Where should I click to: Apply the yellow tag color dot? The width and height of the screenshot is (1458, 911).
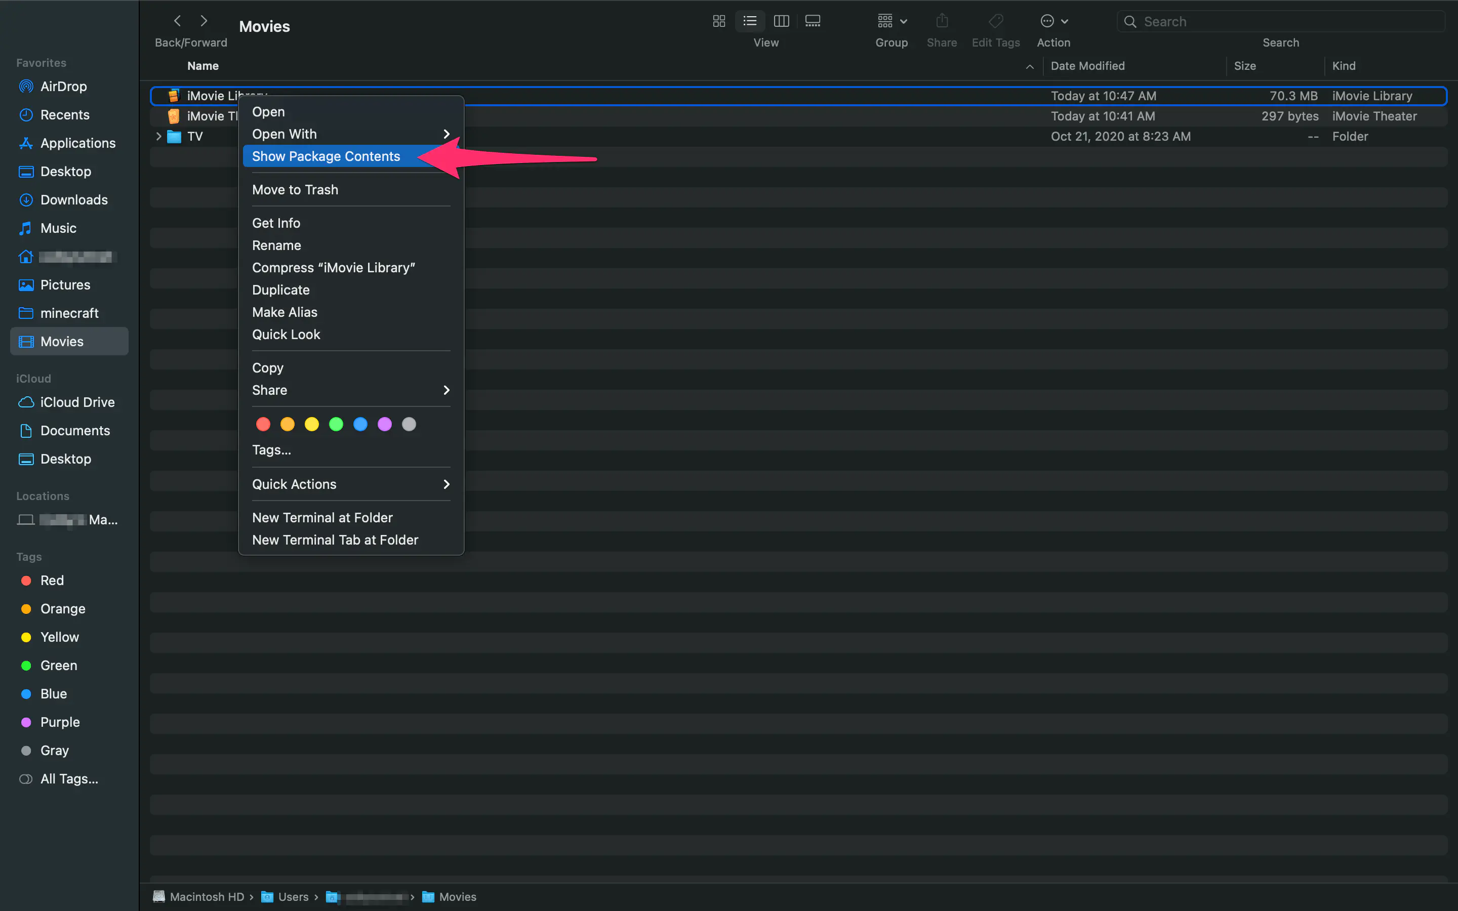(311, 424)
